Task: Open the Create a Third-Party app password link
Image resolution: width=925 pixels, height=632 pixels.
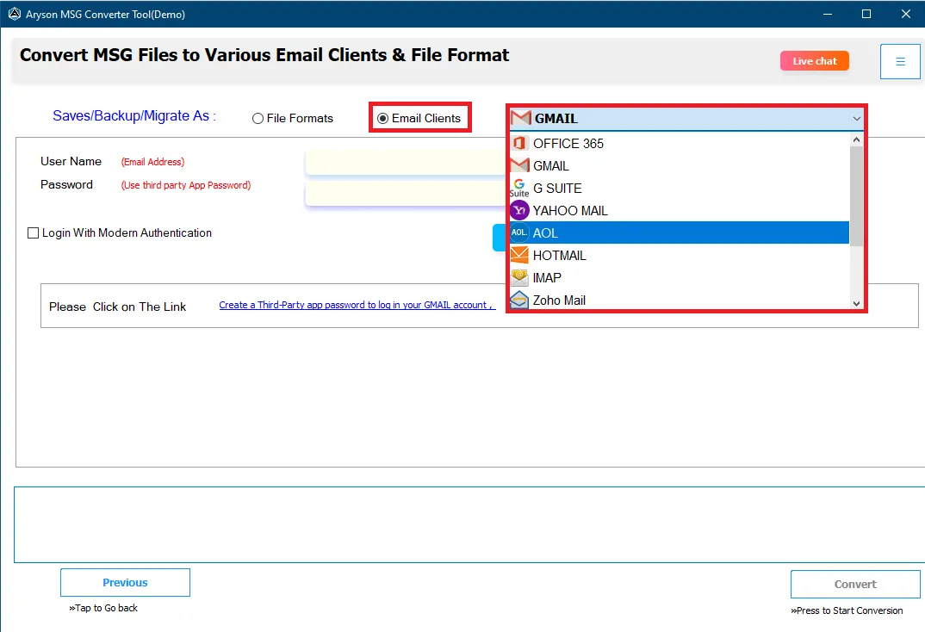Action: (356, 305)
